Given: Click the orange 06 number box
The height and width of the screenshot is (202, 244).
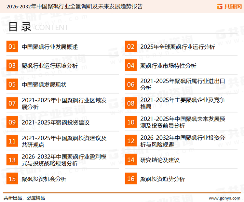Looking at the screenshot, I should [x=131, y=84].
